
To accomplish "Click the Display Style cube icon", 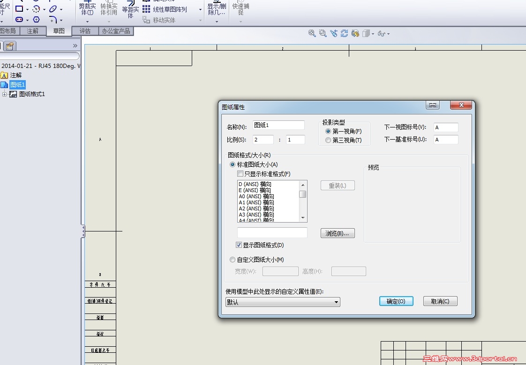I will click(x=366, y=33).
